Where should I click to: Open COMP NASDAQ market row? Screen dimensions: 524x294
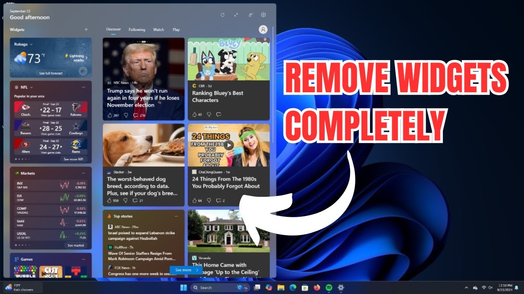(51, 210)
